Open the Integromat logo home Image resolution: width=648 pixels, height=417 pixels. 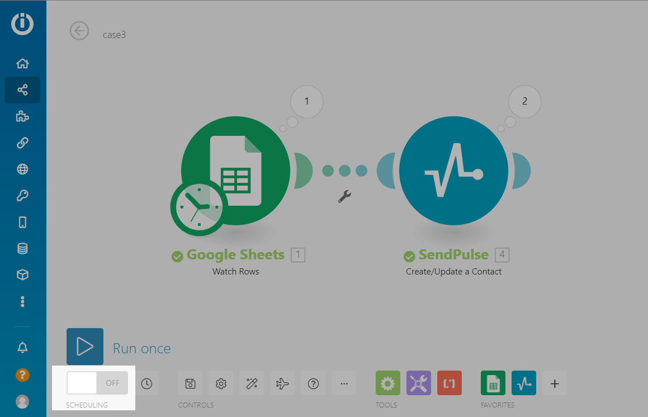click(22, 24)
